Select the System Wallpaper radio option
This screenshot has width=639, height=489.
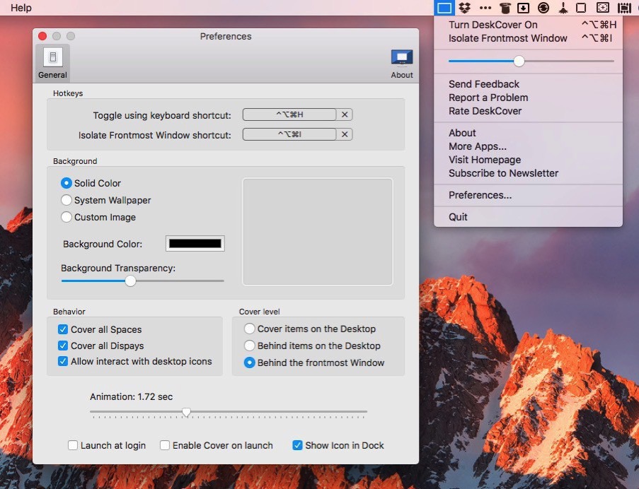[67, 200]
